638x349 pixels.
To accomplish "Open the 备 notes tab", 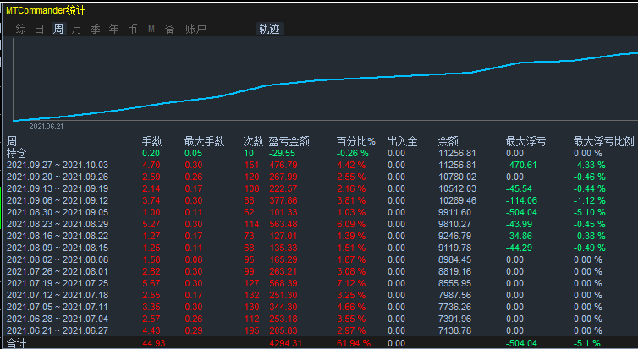I will point(170,29).
